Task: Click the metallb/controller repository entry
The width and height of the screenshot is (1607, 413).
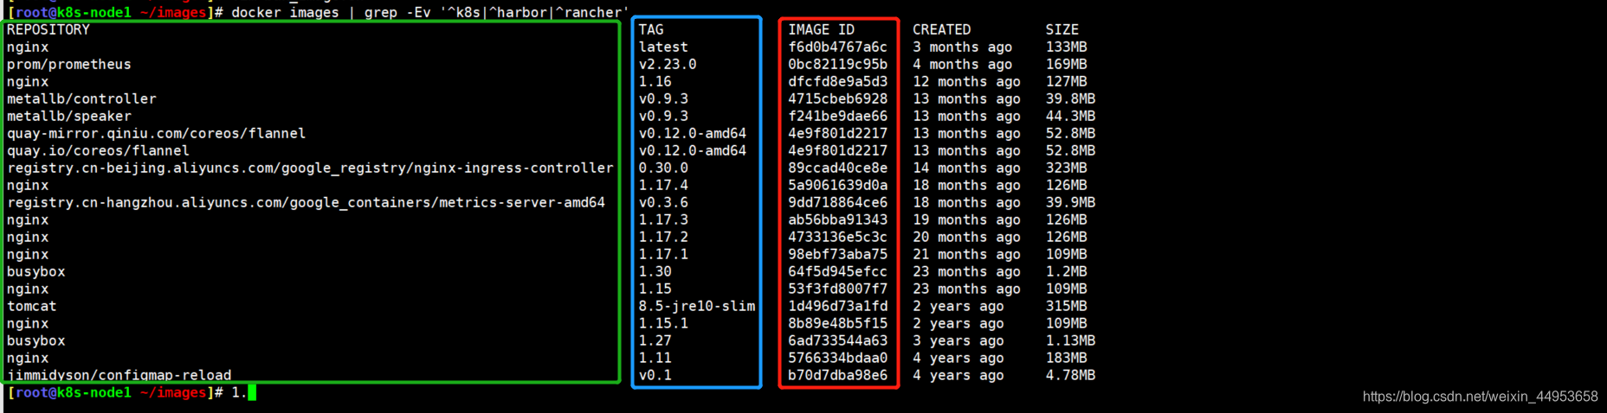Action: coord(81,99)
